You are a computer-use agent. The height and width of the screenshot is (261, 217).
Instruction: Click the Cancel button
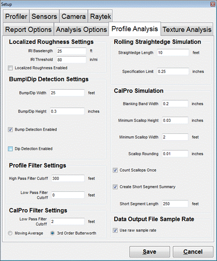(x=193, y=252)
